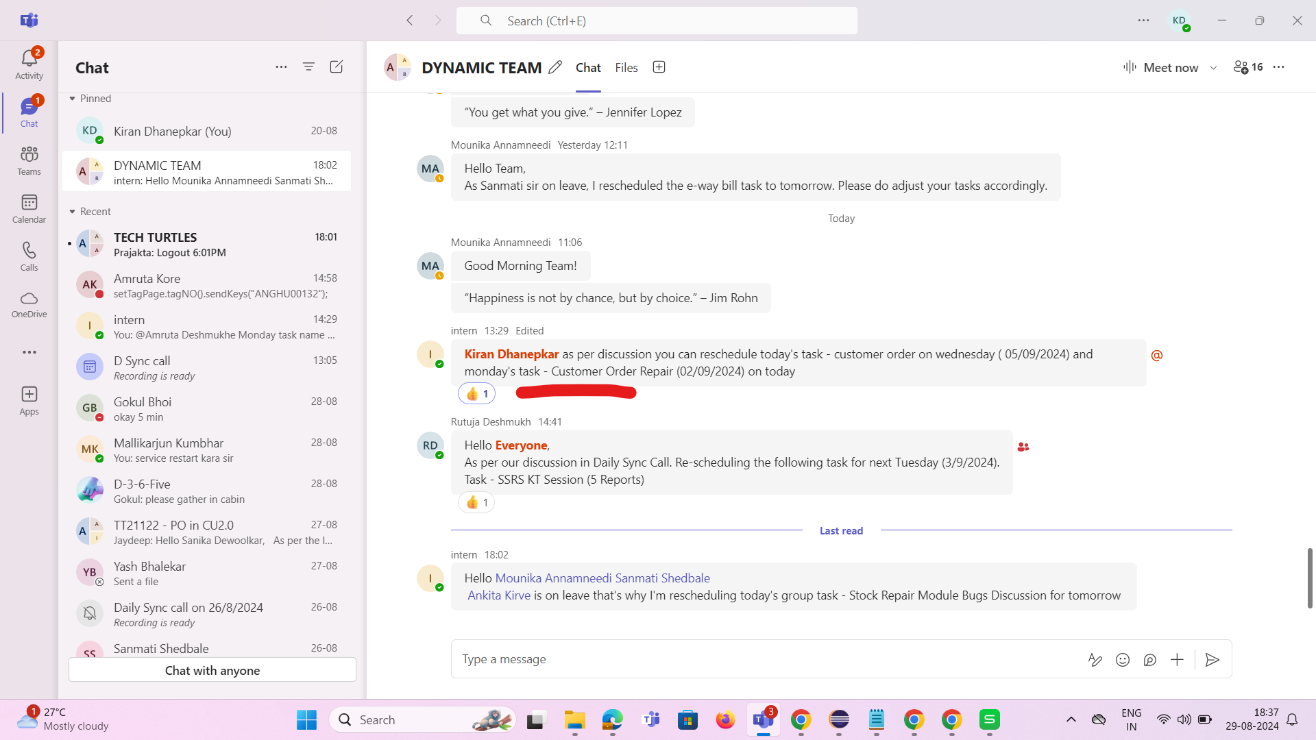Go back with navigation arrow
Image resolution: width=1316 pixels, height=740 pixels.
(410, 21)
